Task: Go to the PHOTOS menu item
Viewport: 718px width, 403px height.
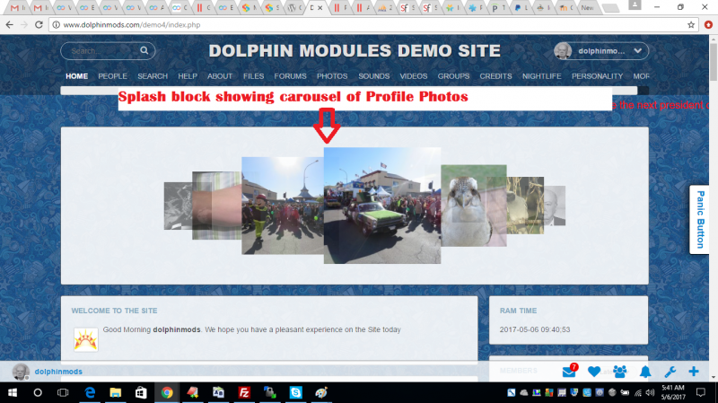Action: (332, 76)
